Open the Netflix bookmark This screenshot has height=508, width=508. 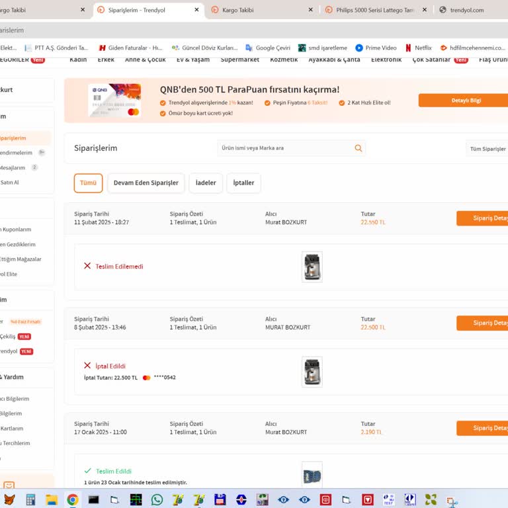(x=419, y=48)
